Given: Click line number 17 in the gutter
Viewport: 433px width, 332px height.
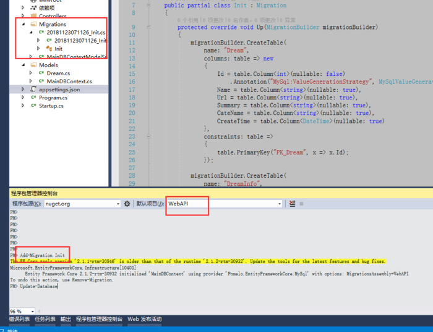Looking at the screenshot, I should (x=132, y=90).
